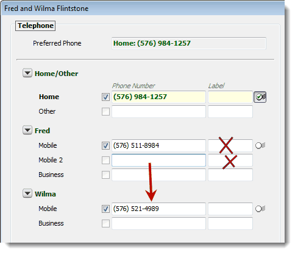Click the Home Label input field
This screenshot has height=253, width=295.
click(x=230, y=97)
